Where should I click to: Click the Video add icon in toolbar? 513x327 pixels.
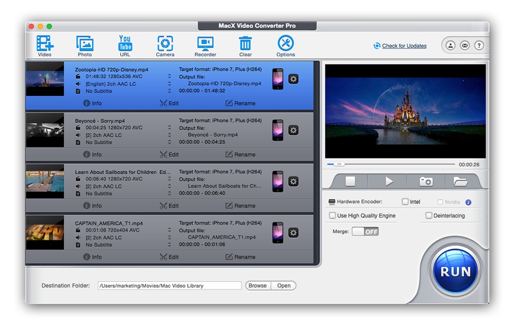(44, 44)
